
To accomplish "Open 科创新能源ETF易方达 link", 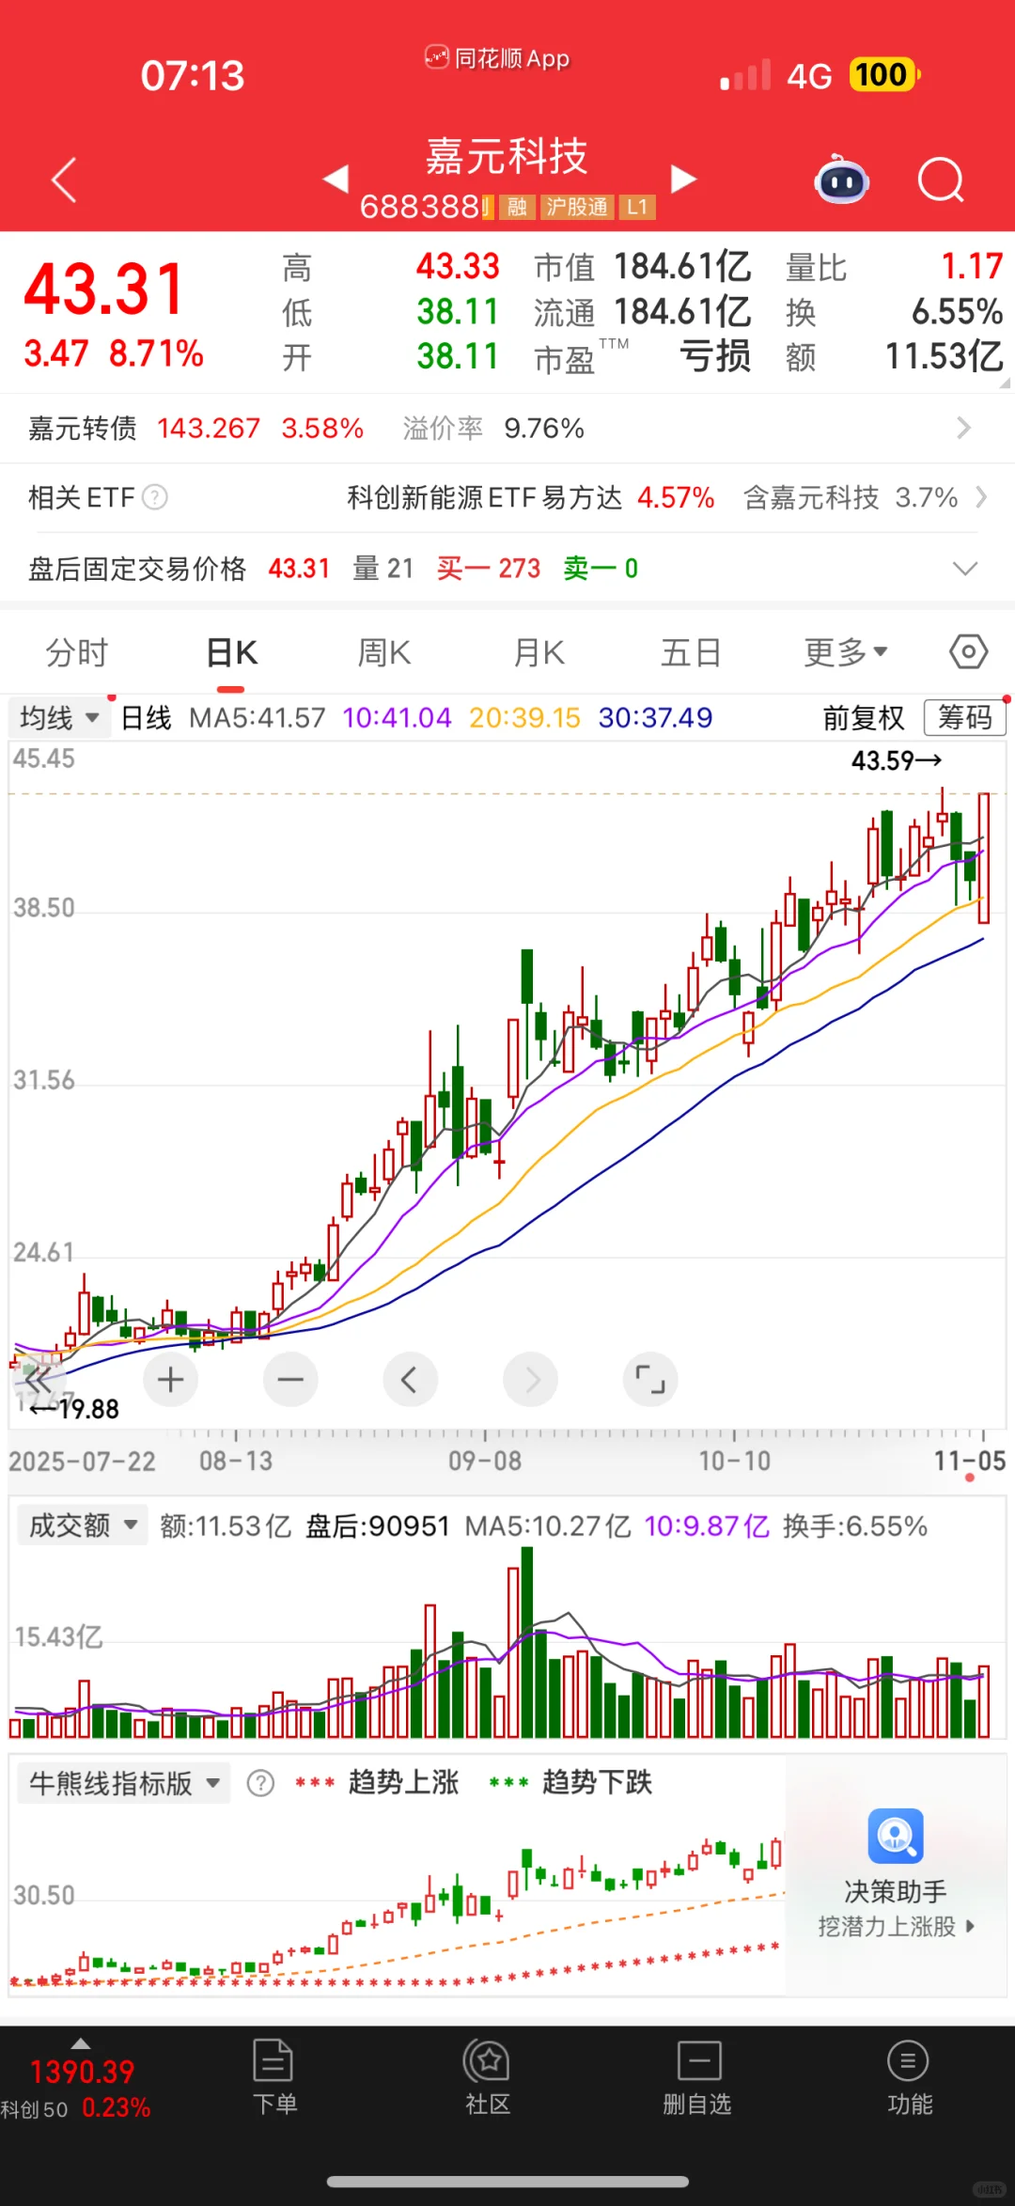I will point(484,497).
